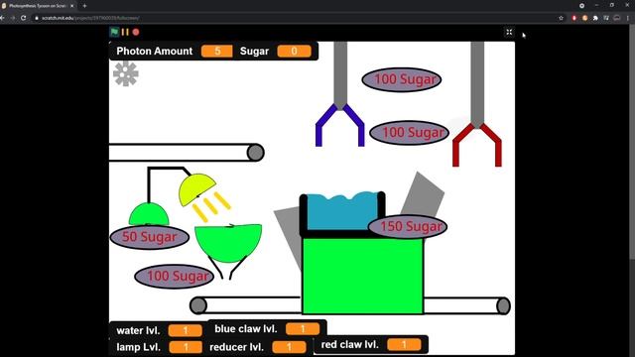Click the green flag to start game
This screenshot has height=357, width=635.
click(114, 32)
